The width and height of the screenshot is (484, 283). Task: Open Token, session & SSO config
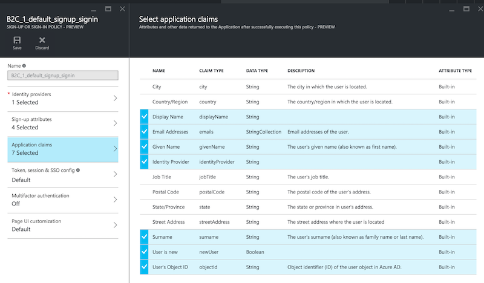[63, 175]
